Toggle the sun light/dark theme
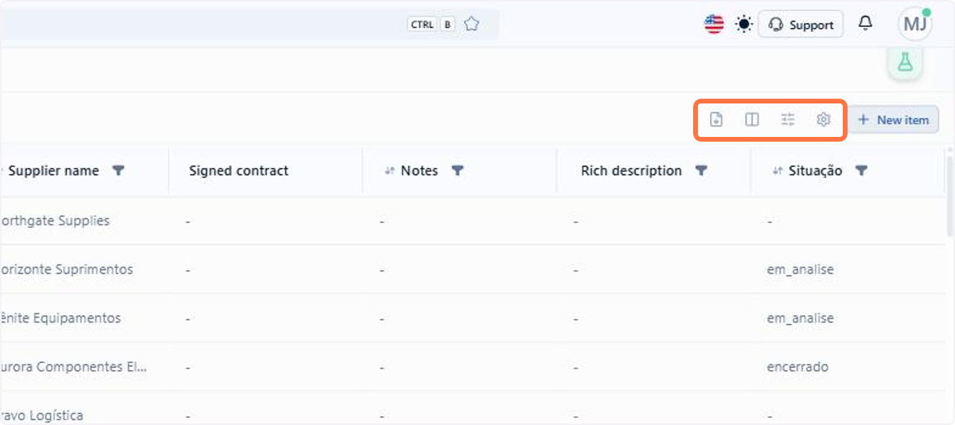955x425 pixels. (743, 25)
